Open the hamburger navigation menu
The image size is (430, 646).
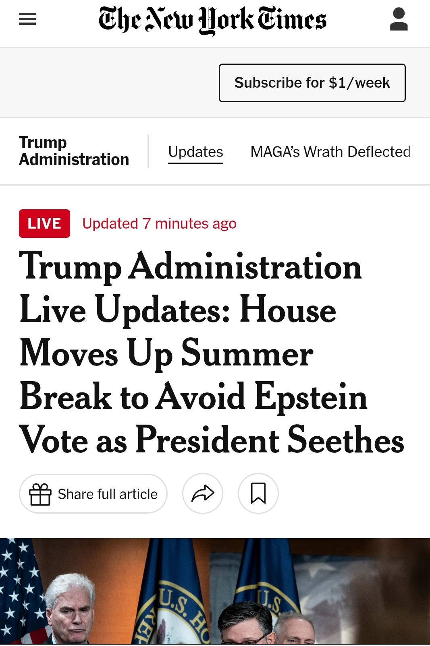tap(27, 19)
